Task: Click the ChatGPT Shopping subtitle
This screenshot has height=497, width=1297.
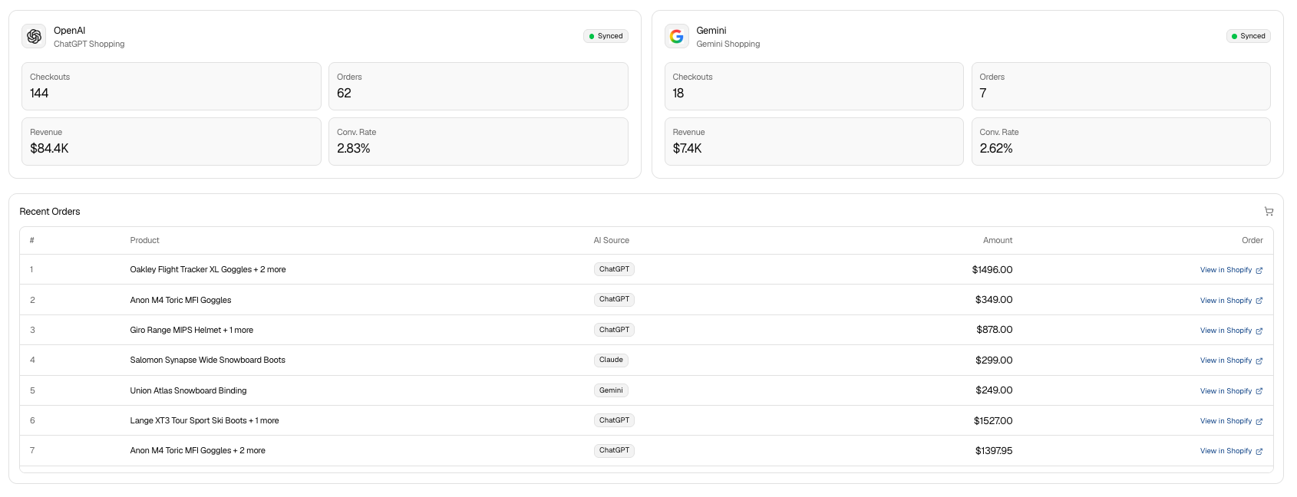Action: coord(89,44)
